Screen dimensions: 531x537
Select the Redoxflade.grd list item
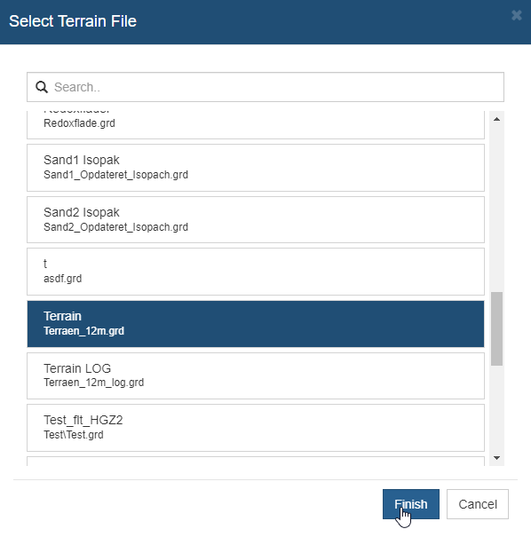pos(256,124)
